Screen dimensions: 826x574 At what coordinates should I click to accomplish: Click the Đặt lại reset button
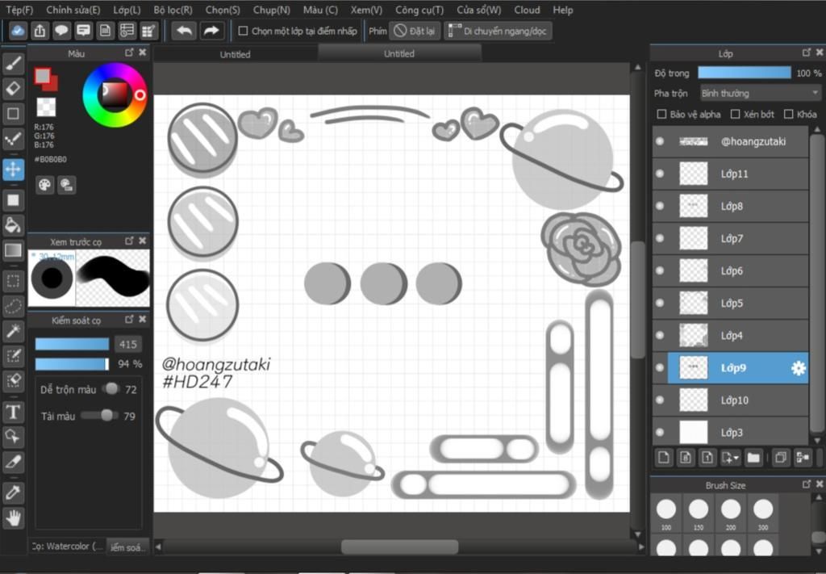click(415, 31)
